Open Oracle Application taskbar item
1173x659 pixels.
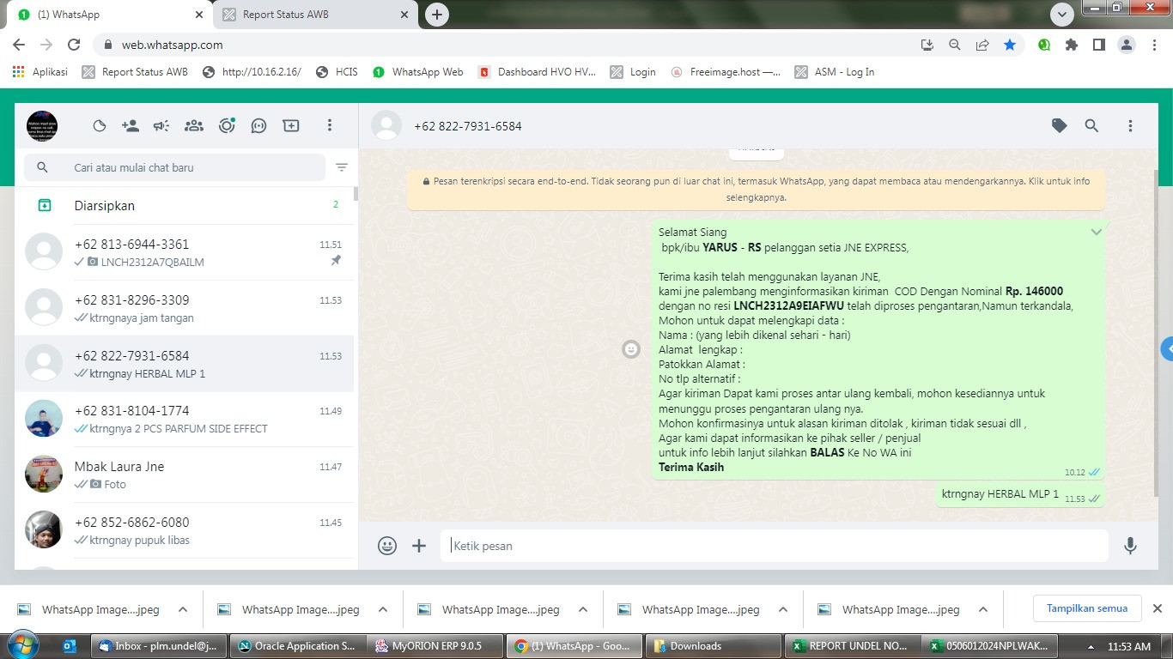click(x=297, y=646)
